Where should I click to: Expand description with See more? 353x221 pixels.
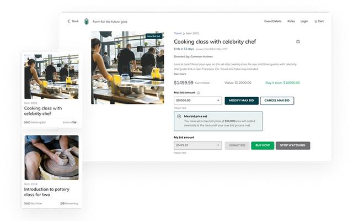(180, 73)
